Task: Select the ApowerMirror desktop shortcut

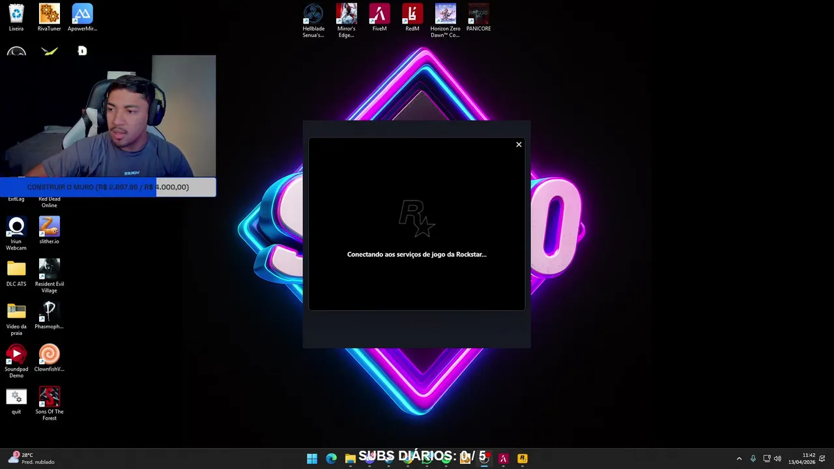Action: tap(82, 18)
